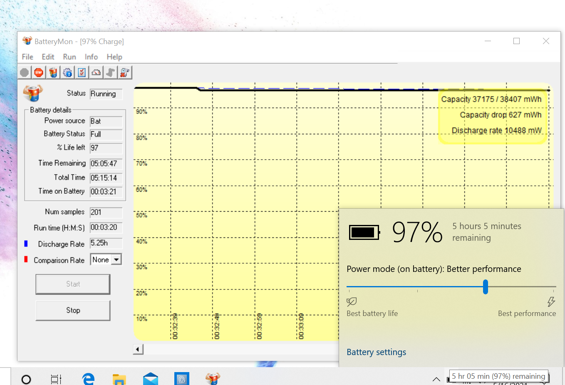
Task: Open Cortana search circle on taskbar
Action: coord(26,379)
